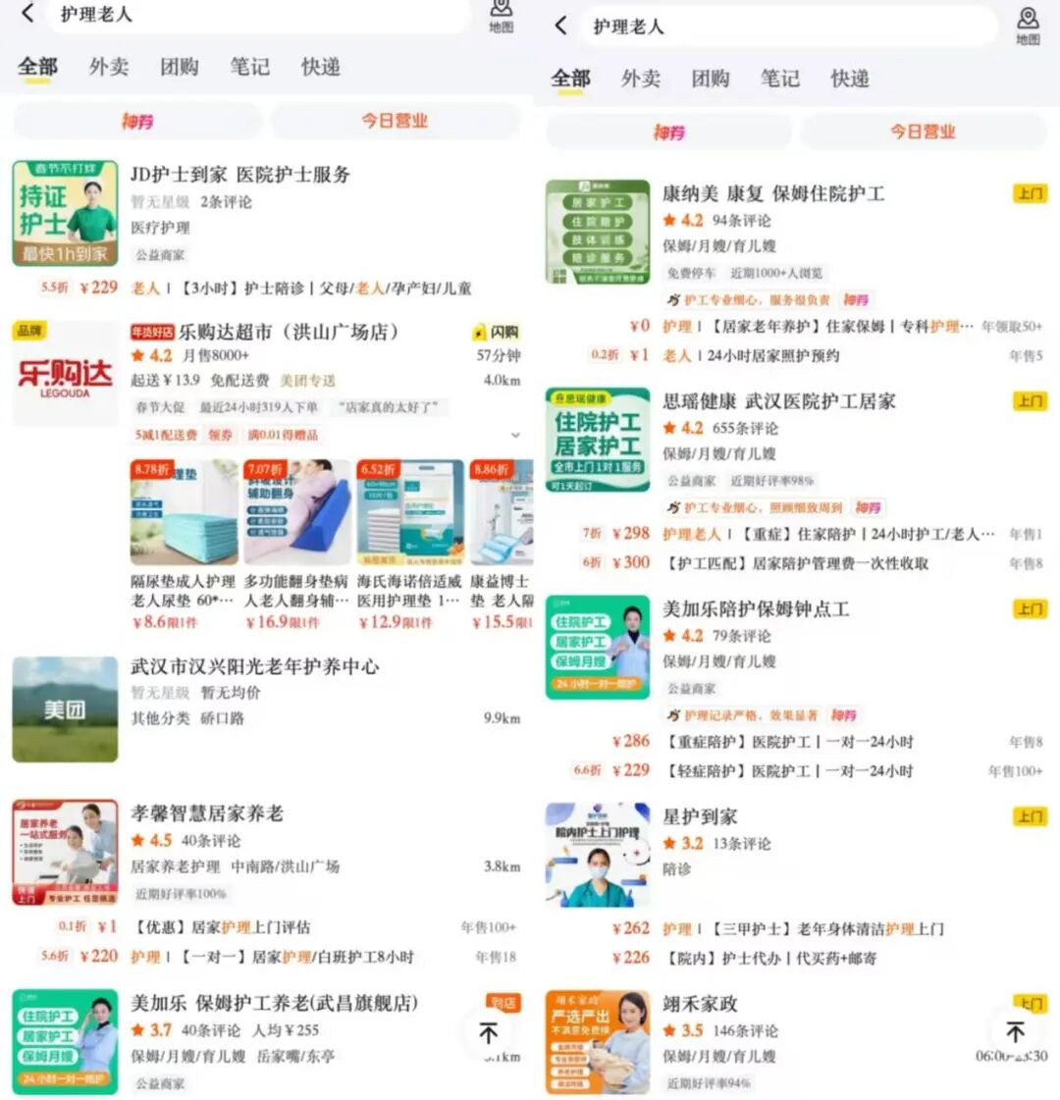Tap the 上门 badge on 美加乐陪护保姆钟点工
Viewport: 1060px width, 1100px height.
[1030, 609]
